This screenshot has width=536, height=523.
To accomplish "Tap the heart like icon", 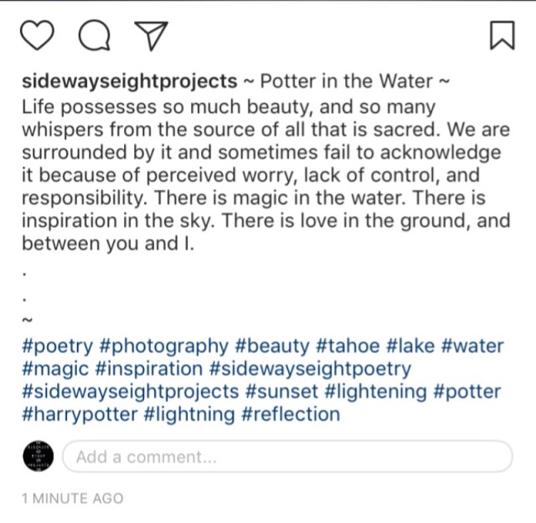I will tap(39, 36).
